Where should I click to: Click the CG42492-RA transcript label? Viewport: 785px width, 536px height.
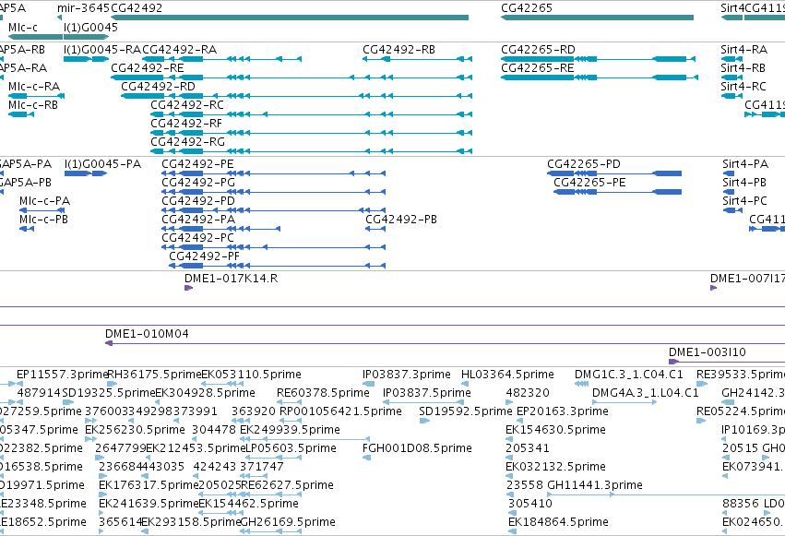point(179,50)
